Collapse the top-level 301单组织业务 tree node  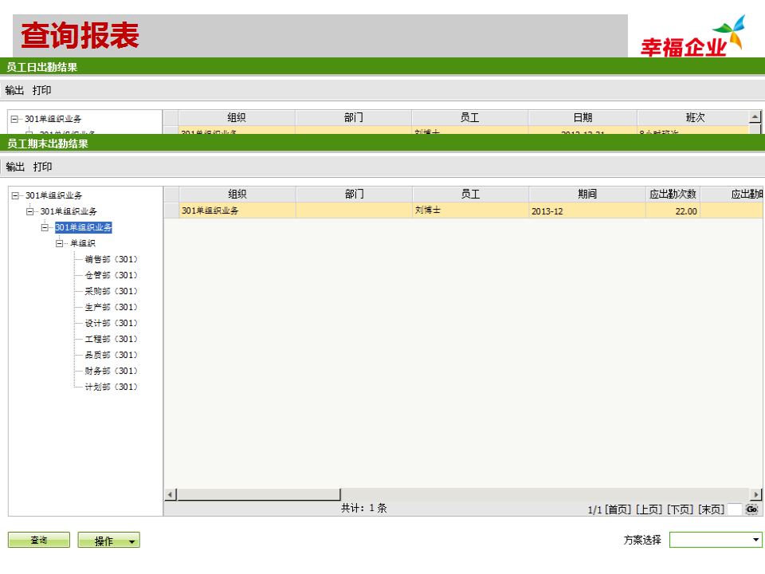point(14,195)
